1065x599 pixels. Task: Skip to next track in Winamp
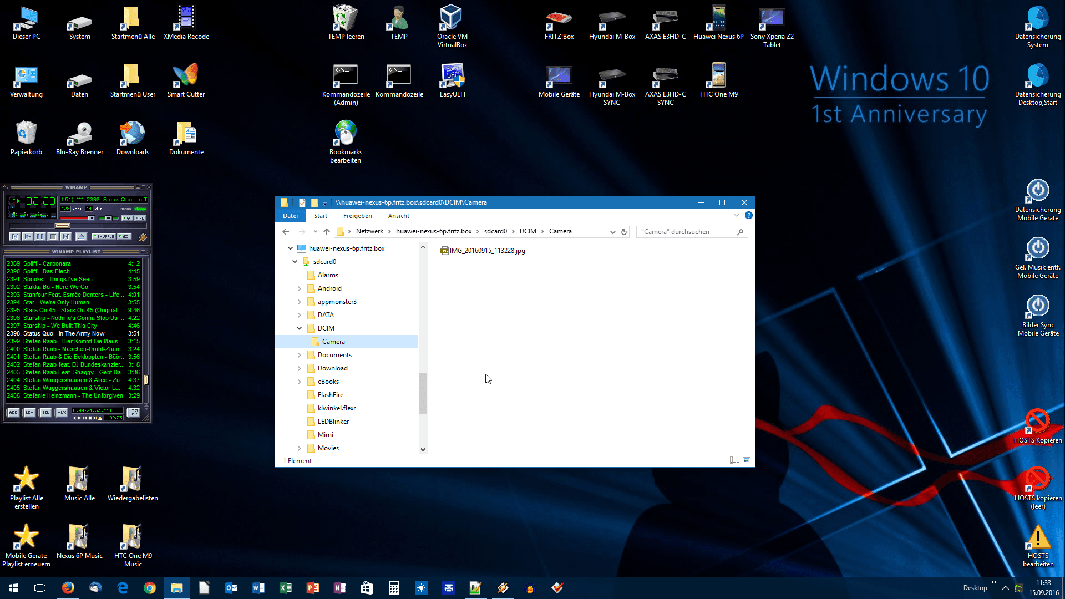66,236
